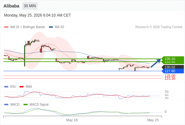185x125 pixels.
Task: Click the blue upward trend arrow
Action: (156, 63)
